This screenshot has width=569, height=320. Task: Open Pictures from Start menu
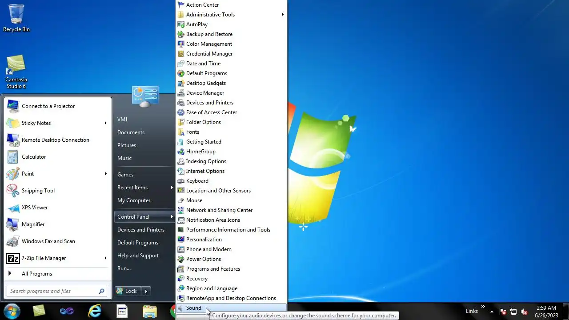pyautogui.click(x=127, y=145)
